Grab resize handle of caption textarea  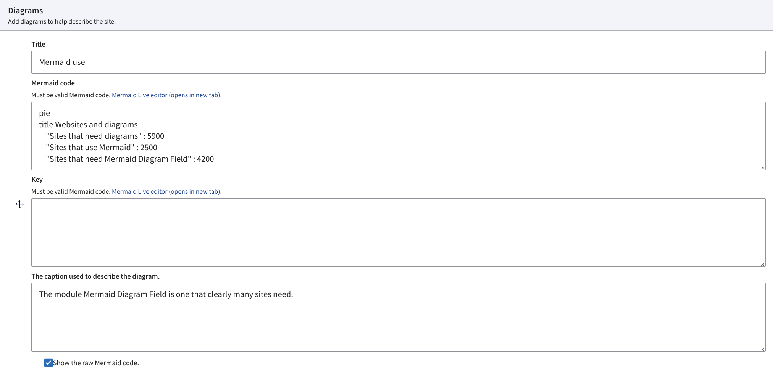[x=762, y=349]
